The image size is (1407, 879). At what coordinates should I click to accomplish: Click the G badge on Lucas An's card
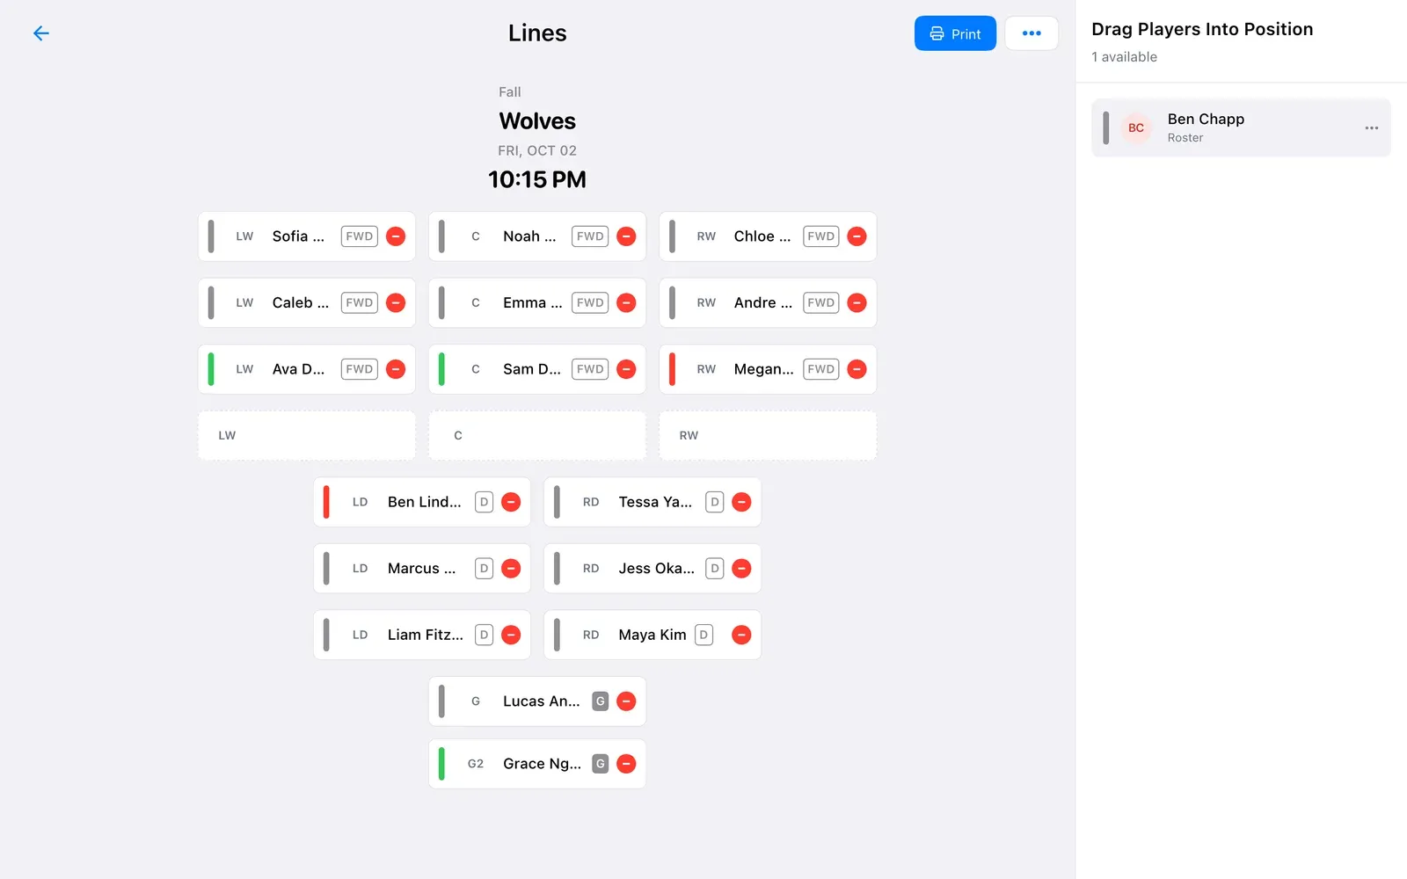pyautogui.click(x=600, y=701)
